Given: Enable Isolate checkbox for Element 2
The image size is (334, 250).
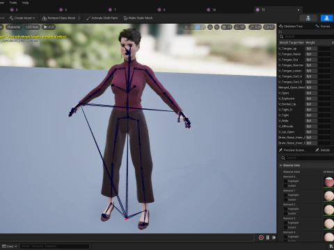Looking at the screenshot, I should (x=285, y=214).
